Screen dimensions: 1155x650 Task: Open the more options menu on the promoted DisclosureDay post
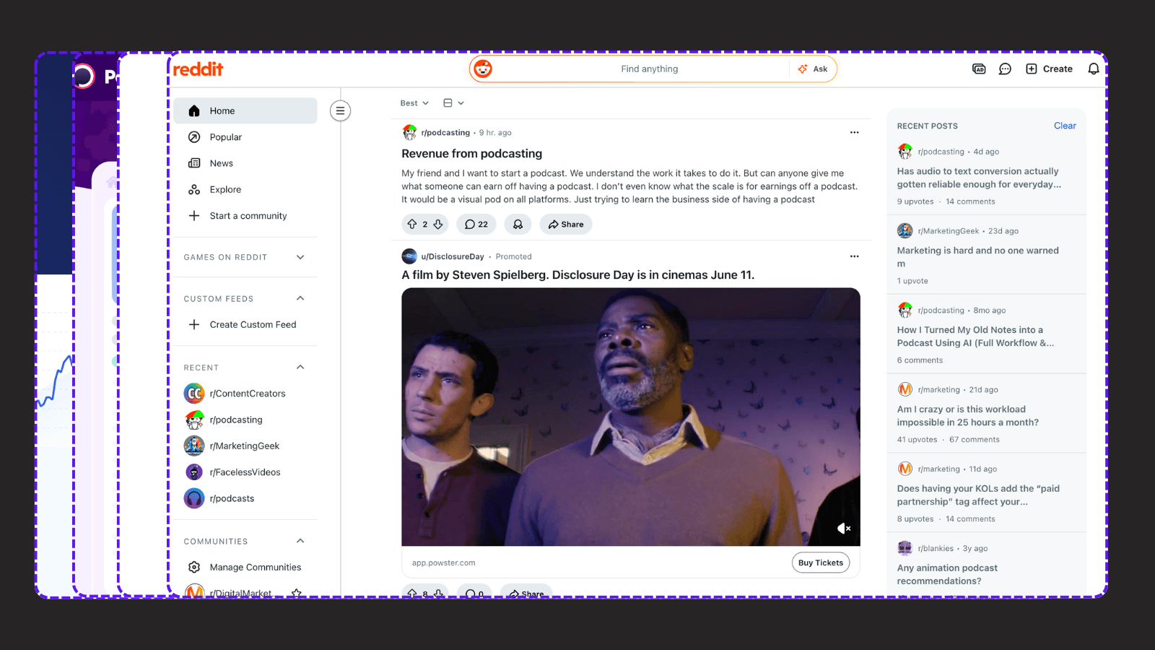855,256
